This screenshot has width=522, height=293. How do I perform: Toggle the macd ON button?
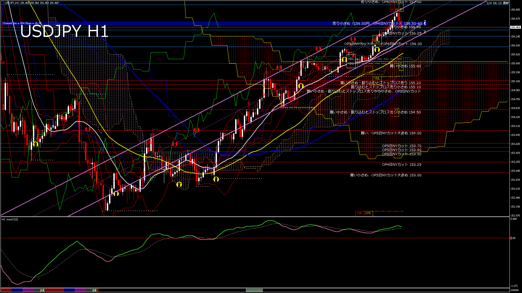[x=254, y=291]
